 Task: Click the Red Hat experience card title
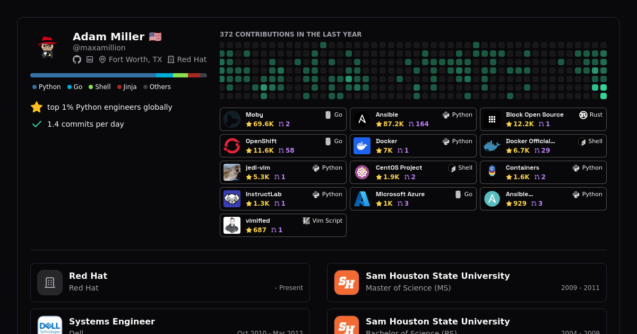click(x=88, y=276)
